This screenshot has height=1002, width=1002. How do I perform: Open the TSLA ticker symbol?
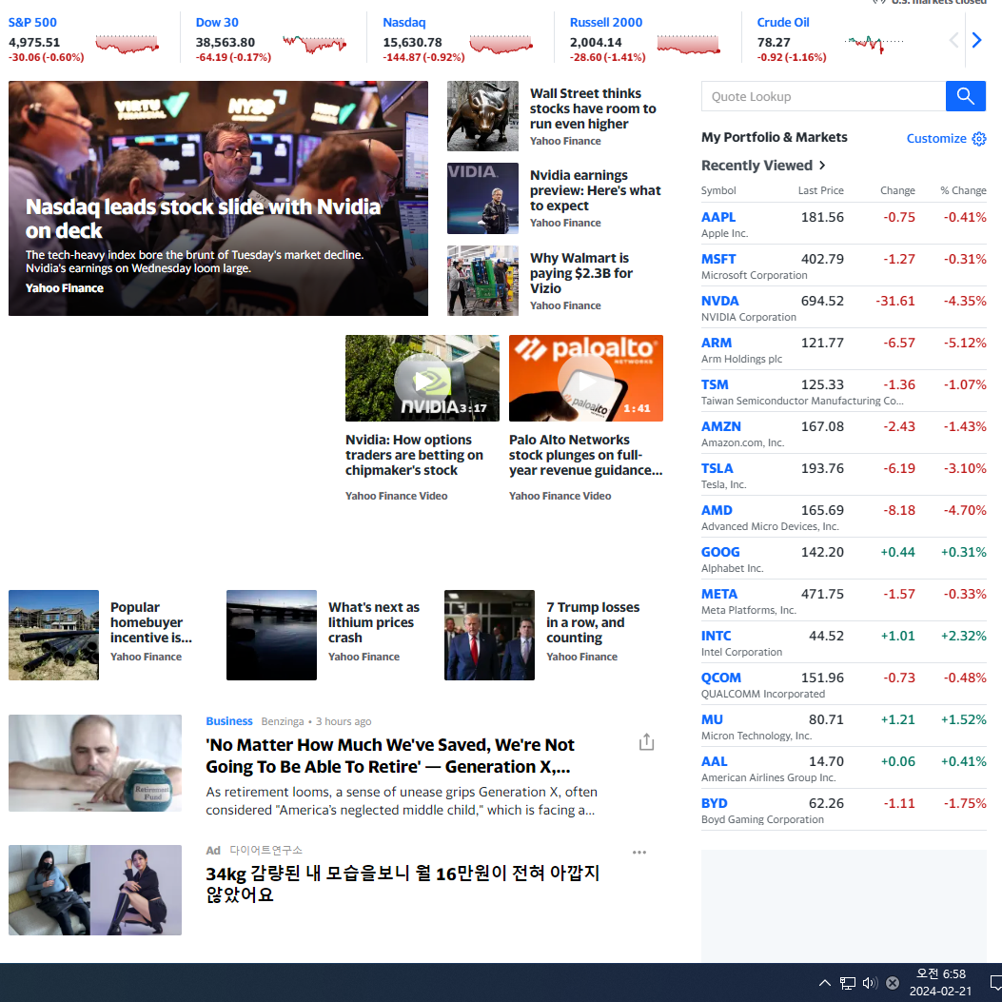[x=717, y=468]
